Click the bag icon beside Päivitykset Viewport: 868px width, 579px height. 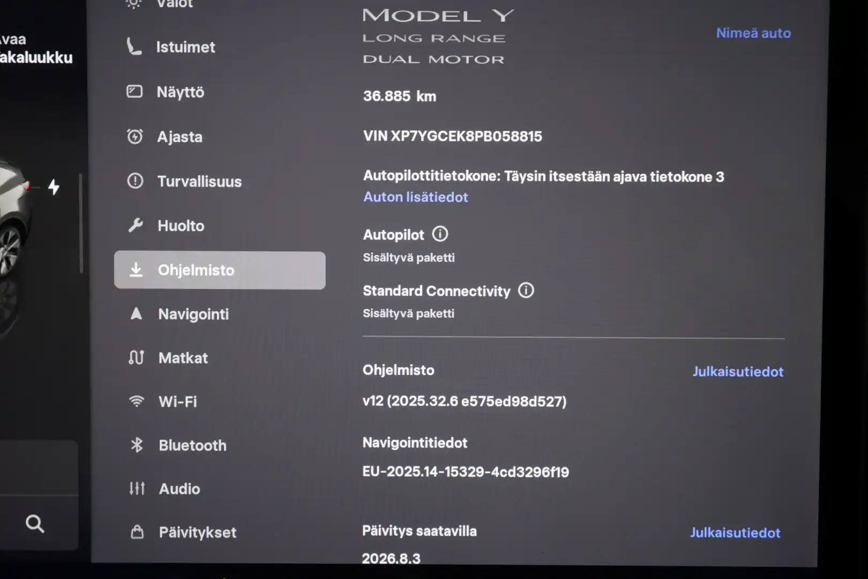[137, 532]
